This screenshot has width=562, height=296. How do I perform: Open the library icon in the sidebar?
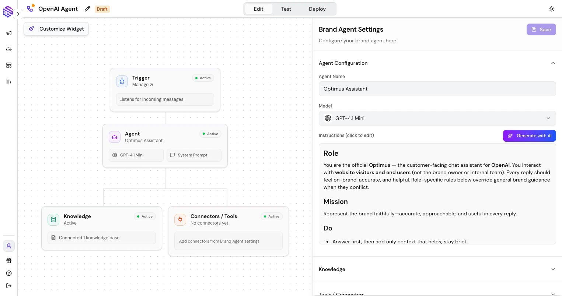tap(9, 81)
